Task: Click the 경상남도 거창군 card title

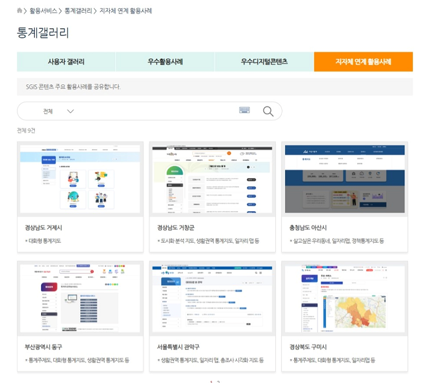Action: [x=176, y=228]
